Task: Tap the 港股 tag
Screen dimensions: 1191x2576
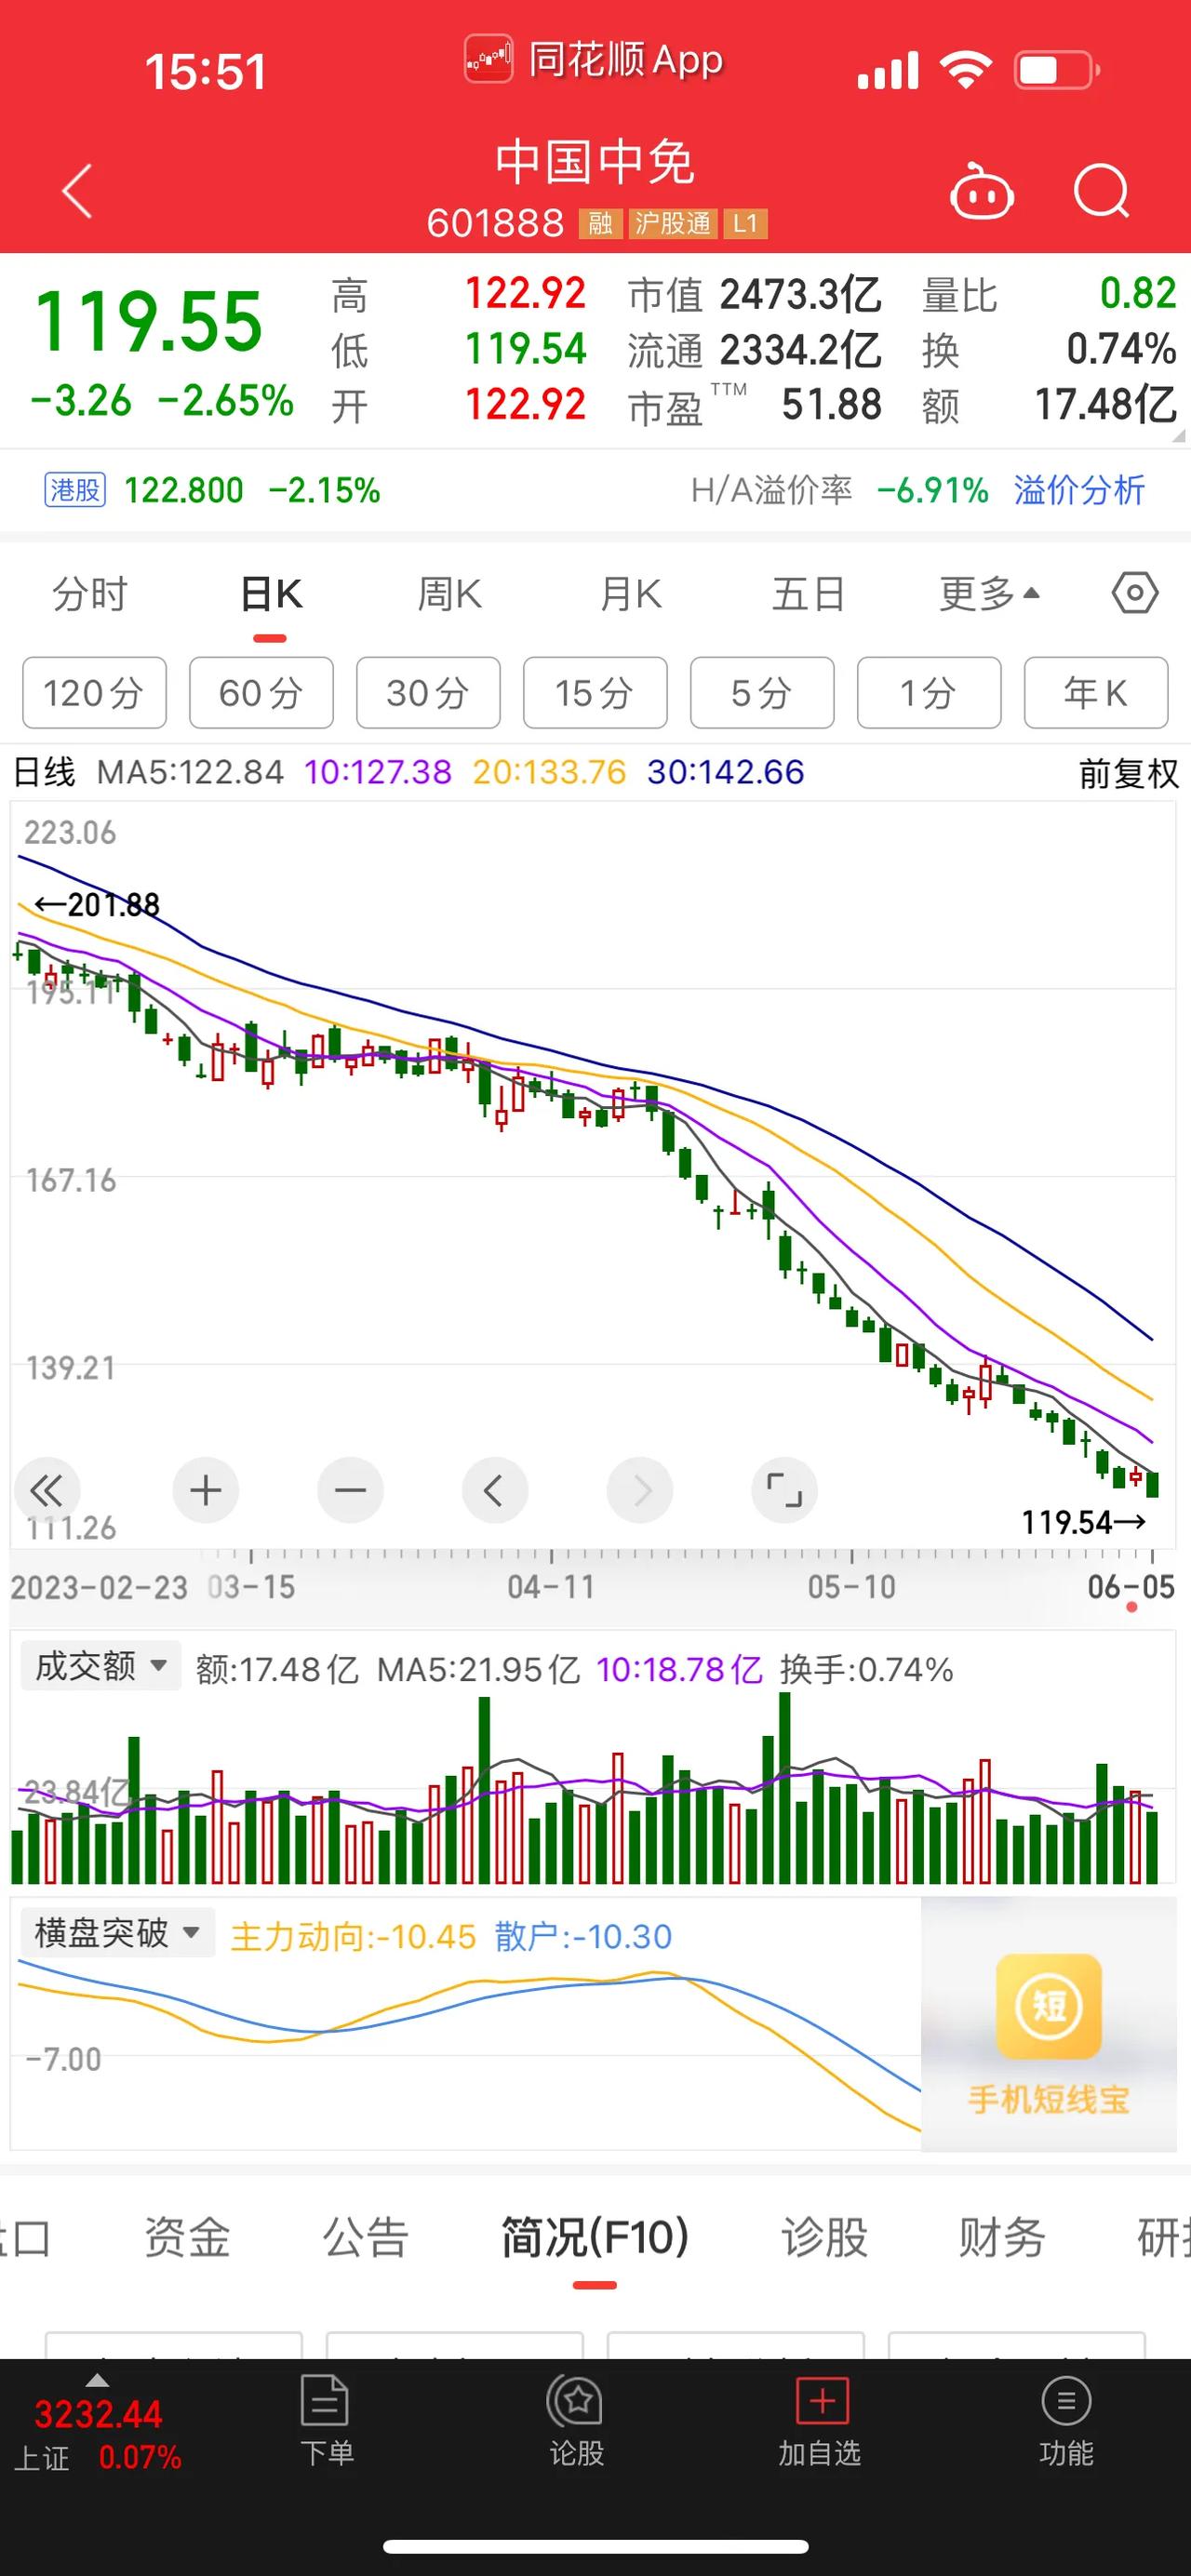Action: 75,490
